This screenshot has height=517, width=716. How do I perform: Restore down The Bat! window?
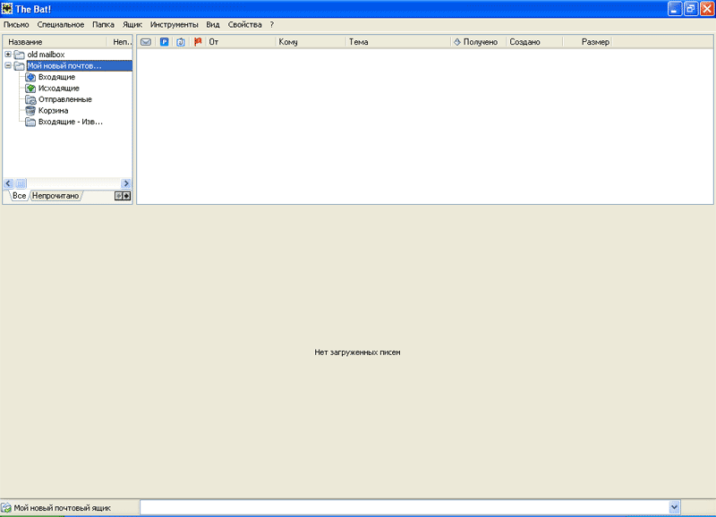[x=691, y=9]
